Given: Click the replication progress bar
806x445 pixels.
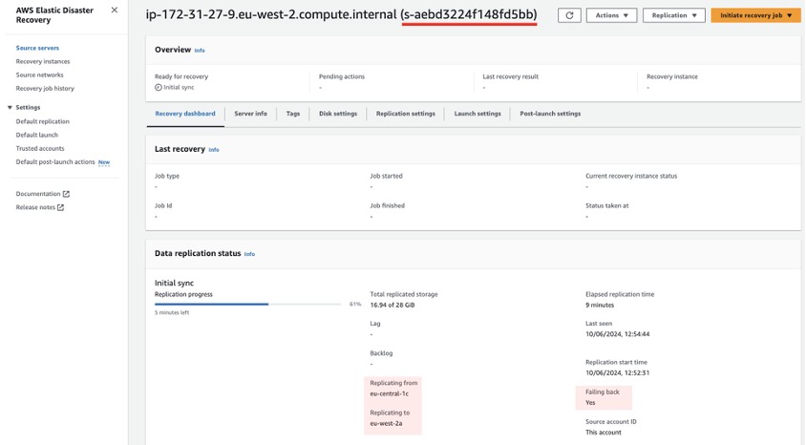Looking at the screenshot, I should coord(247,305).
